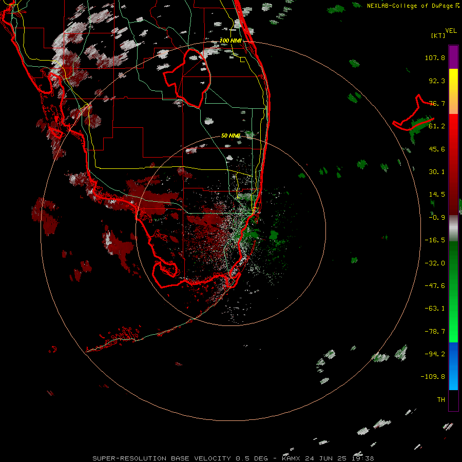Click the 50 NMI range ring label

click(x=230, y=136)
